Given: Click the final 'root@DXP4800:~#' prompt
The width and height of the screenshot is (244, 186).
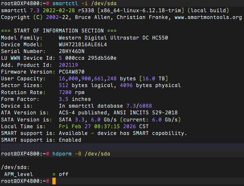Looking at the screenshot, I should (x=25, y=181).
